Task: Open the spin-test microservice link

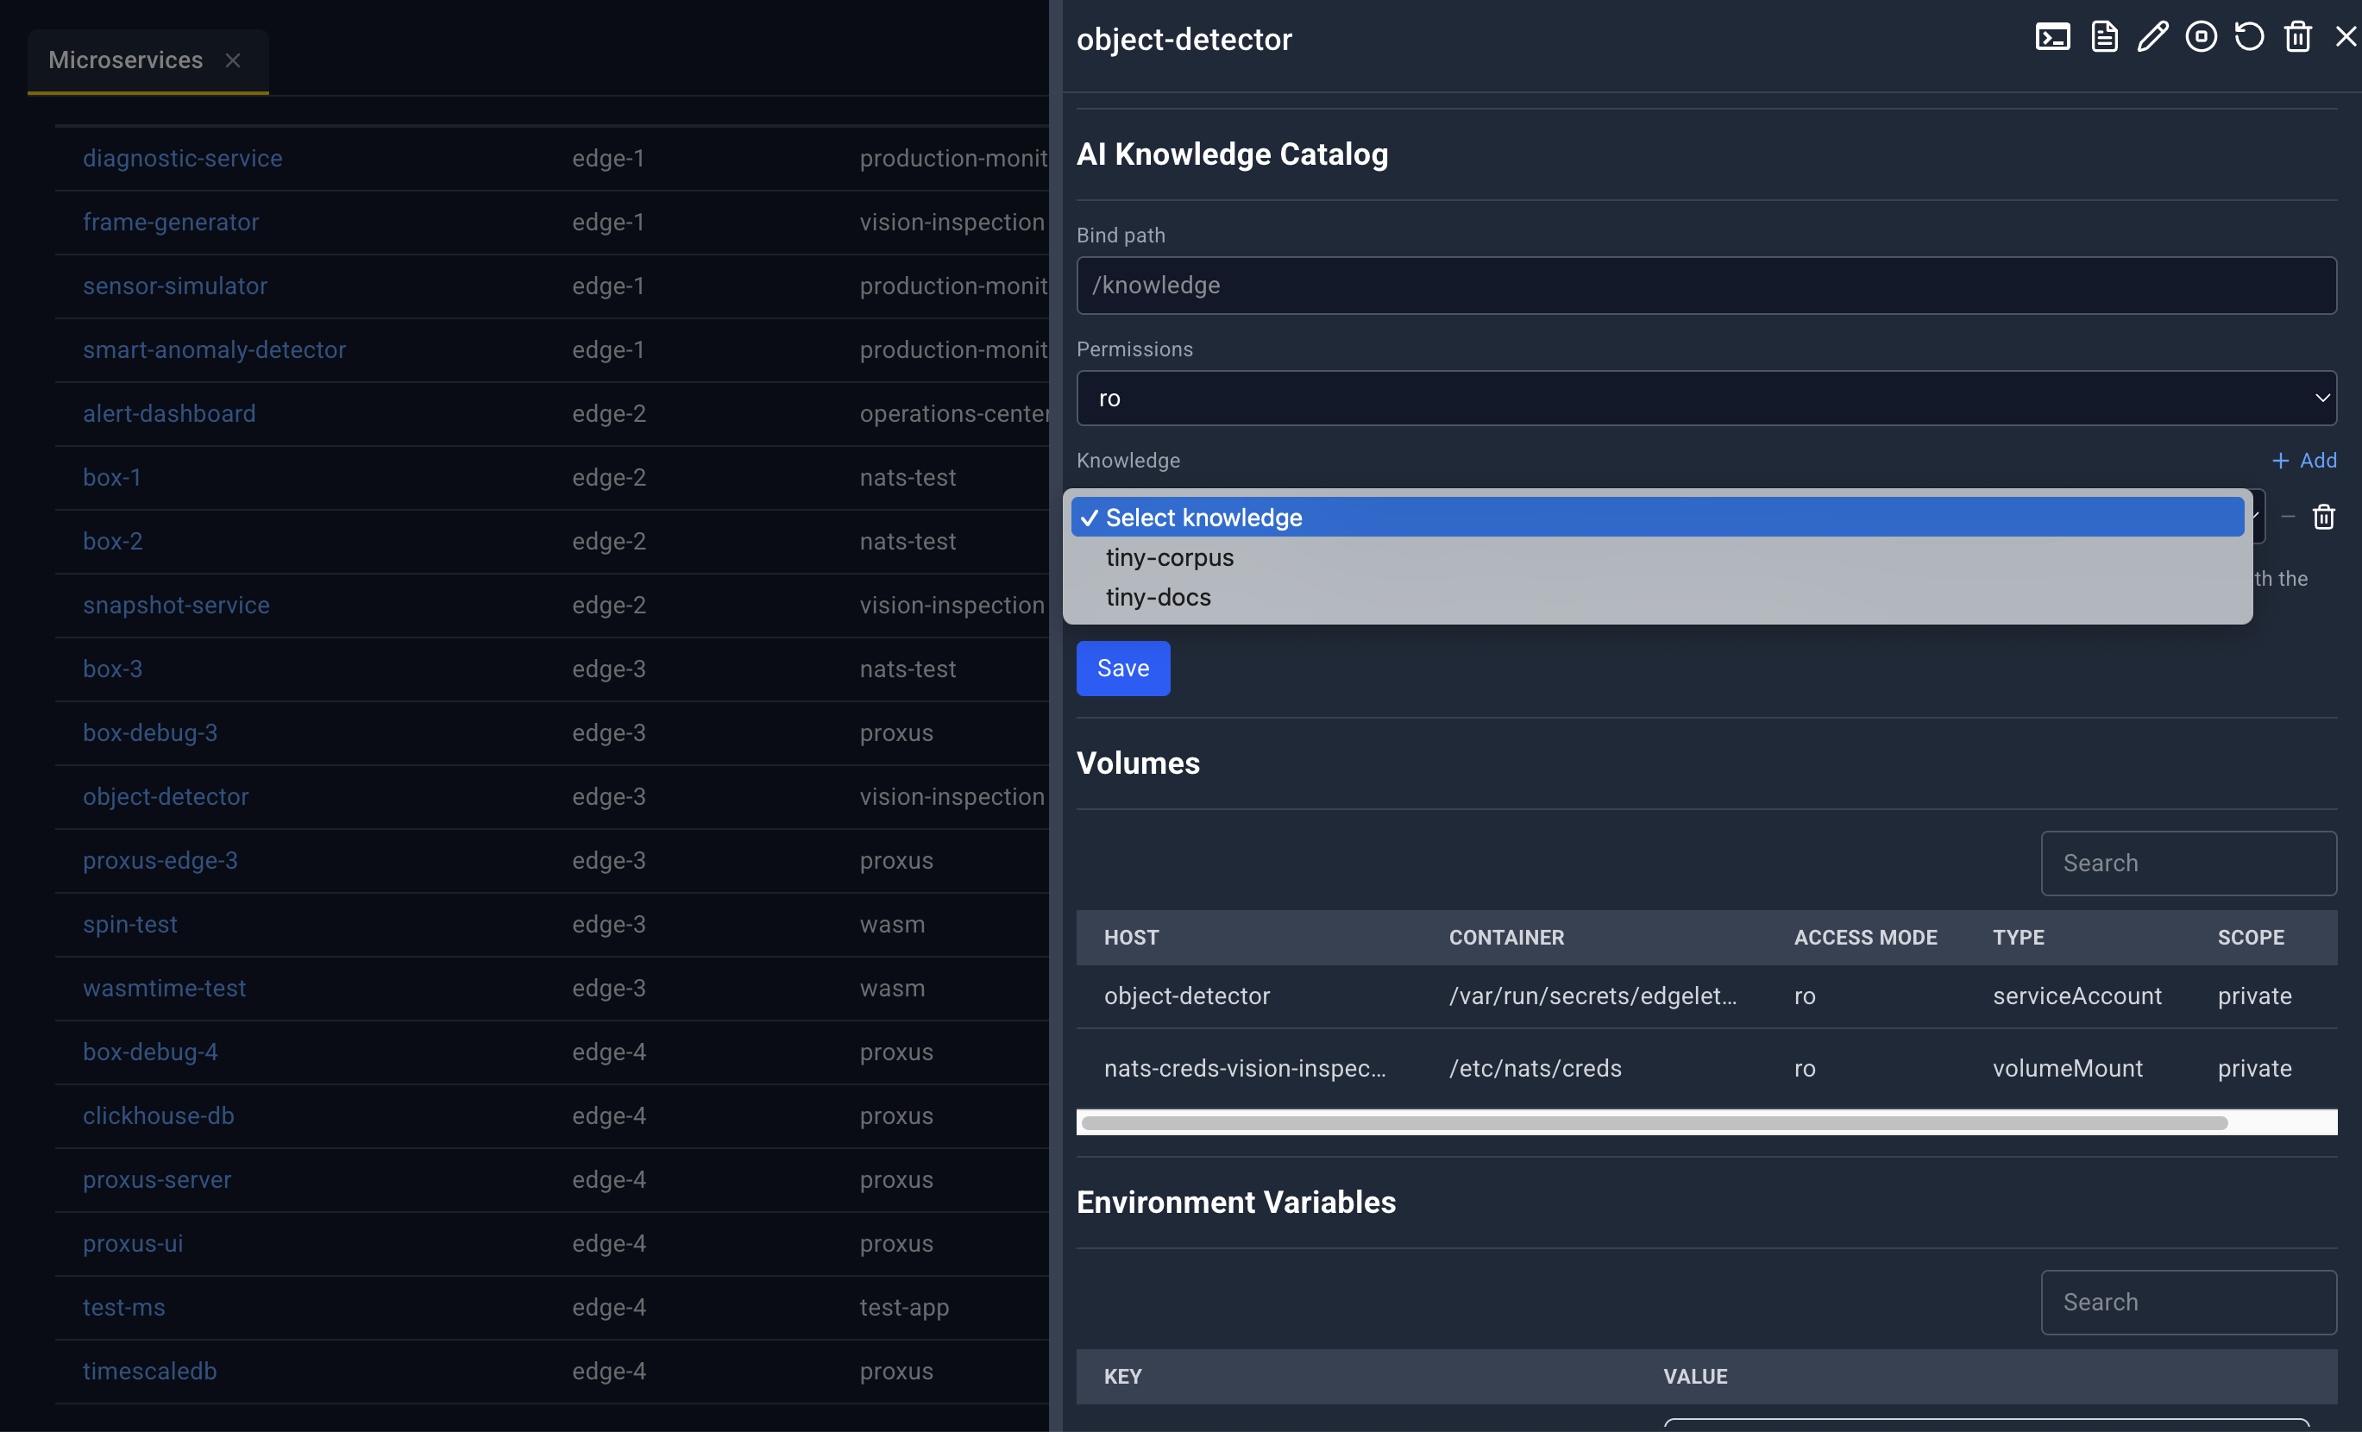Action: [x=129, y=924]
